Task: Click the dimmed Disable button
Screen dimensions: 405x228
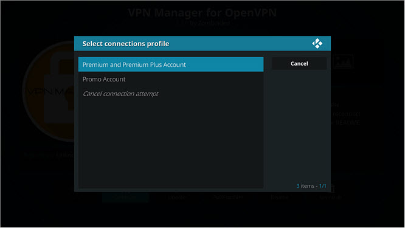Action: [x=280, y=197]
